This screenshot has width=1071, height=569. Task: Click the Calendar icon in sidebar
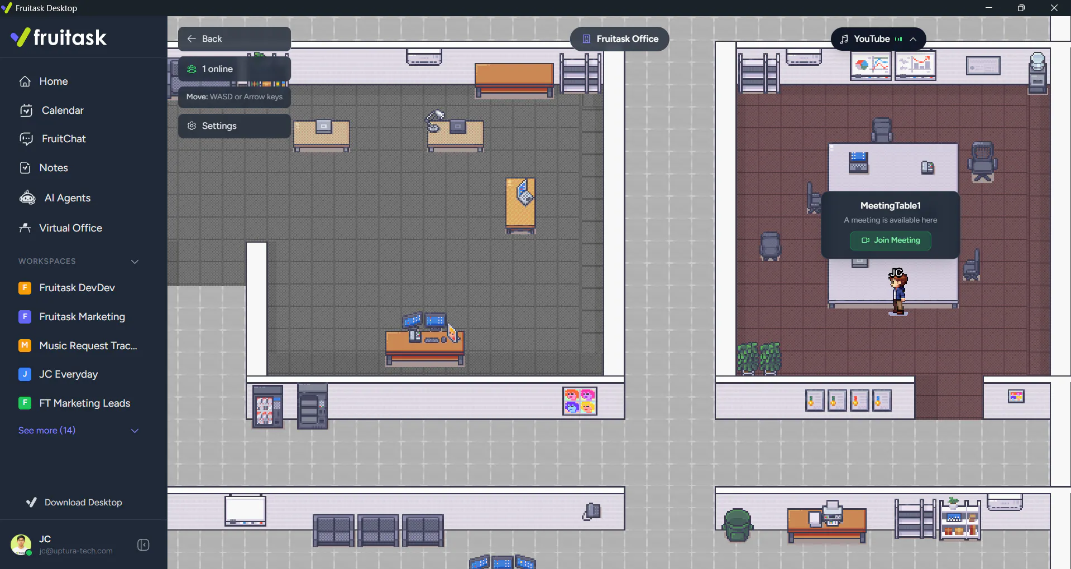[26, 110]
